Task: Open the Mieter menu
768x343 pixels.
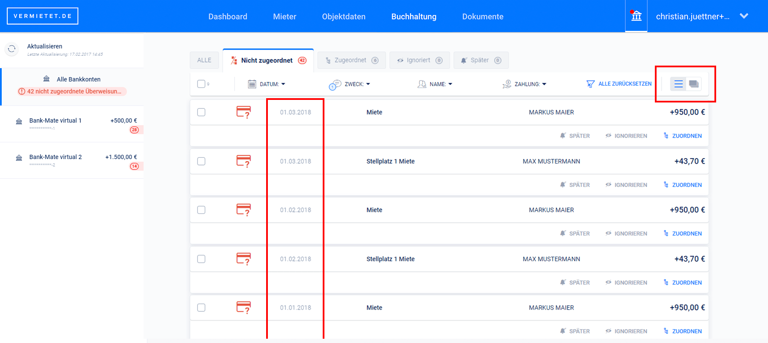Action: 285,16
